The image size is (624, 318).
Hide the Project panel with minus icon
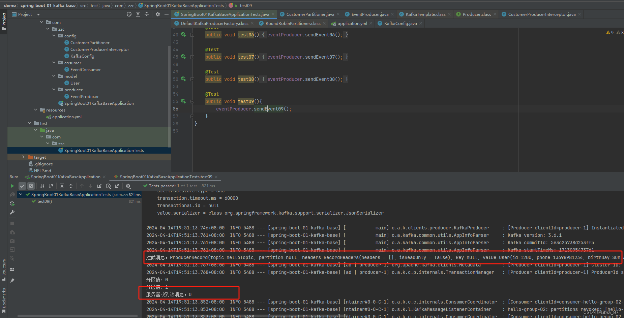pos(167,14)
